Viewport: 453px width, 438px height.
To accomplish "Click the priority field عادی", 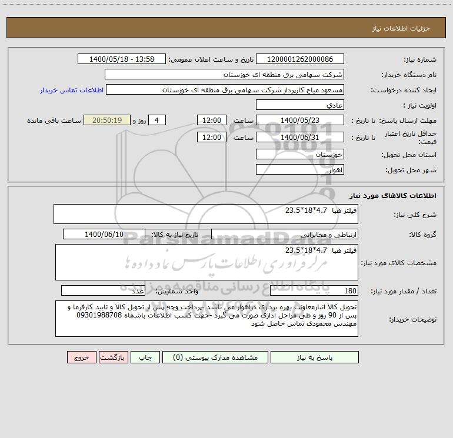I will [x=300, y=105].
